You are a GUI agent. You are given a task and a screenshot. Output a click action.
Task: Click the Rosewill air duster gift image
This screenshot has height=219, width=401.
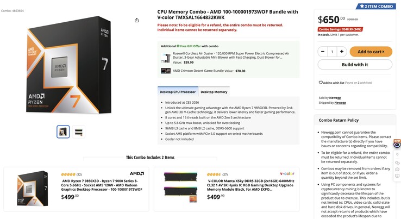pos(165,57)
